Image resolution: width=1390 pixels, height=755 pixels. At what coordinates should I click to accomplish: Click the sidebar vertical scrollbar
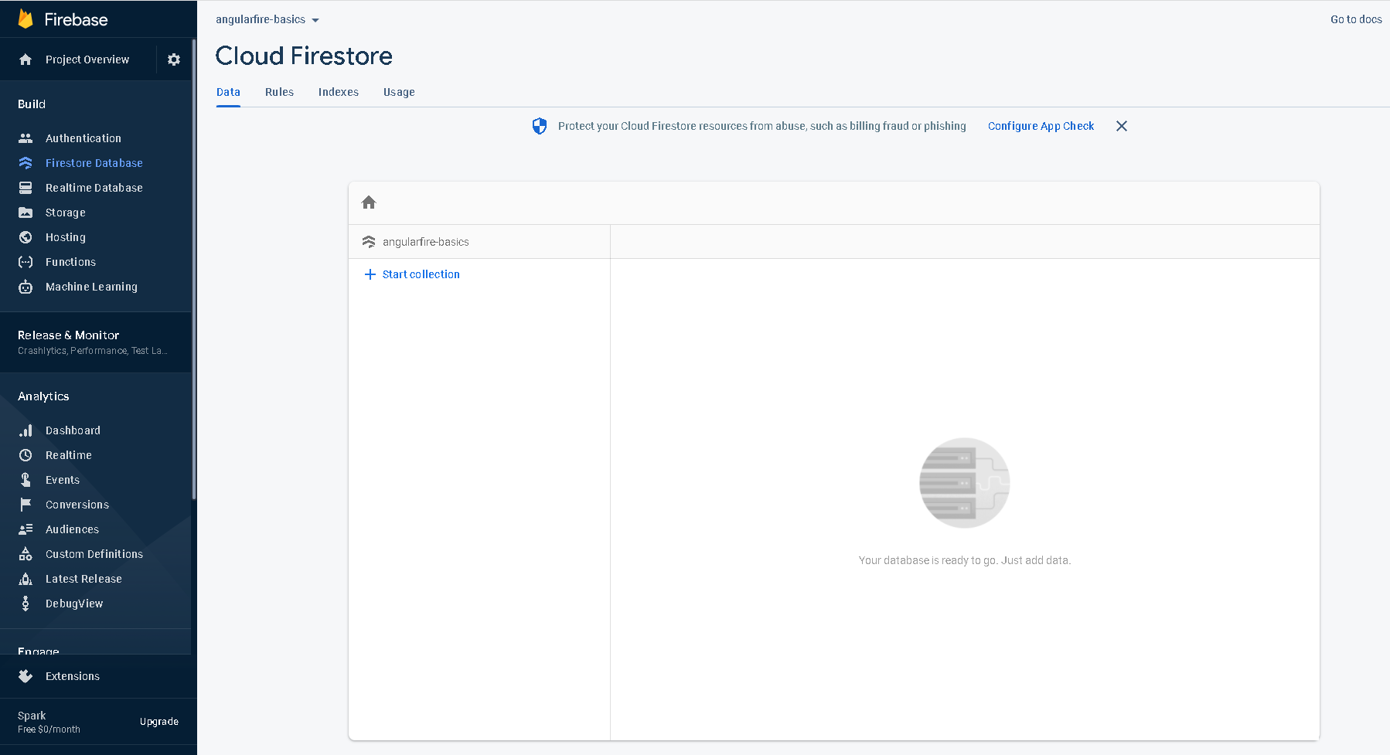coord(194,270)
